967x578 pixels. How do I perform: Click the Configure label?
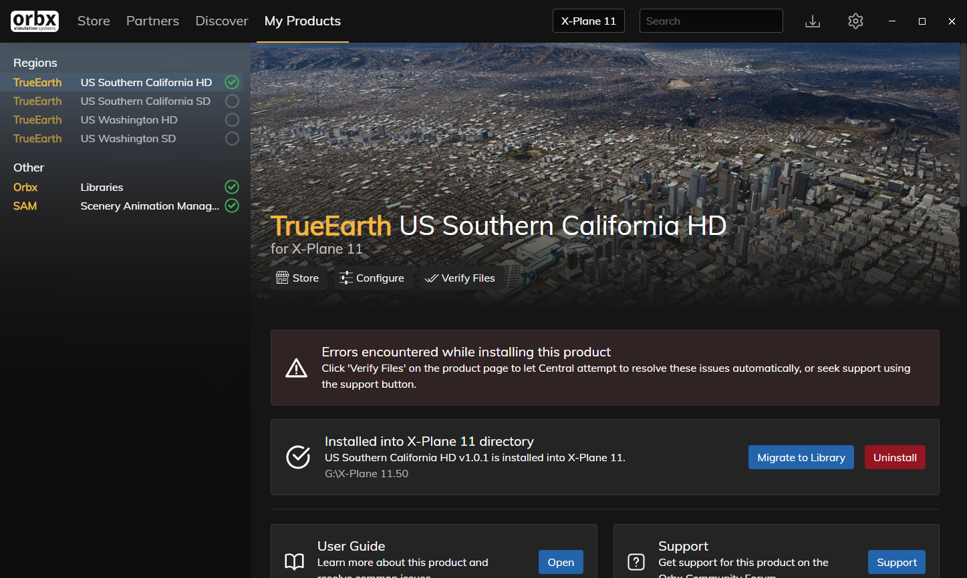click(x=380, y=278)
